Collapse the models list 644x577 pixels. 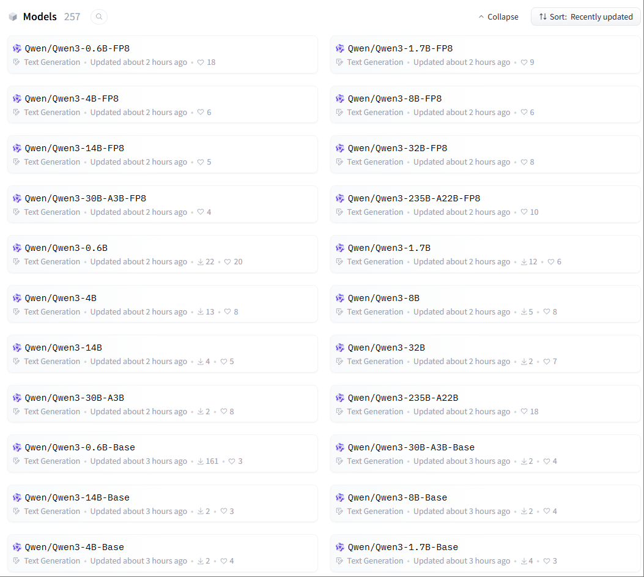pyautogui.click(x=498, y=17)
